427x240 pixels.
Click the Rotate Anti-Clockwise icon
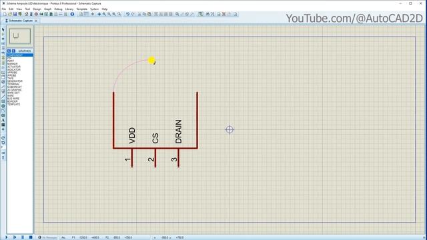[3, 142]
